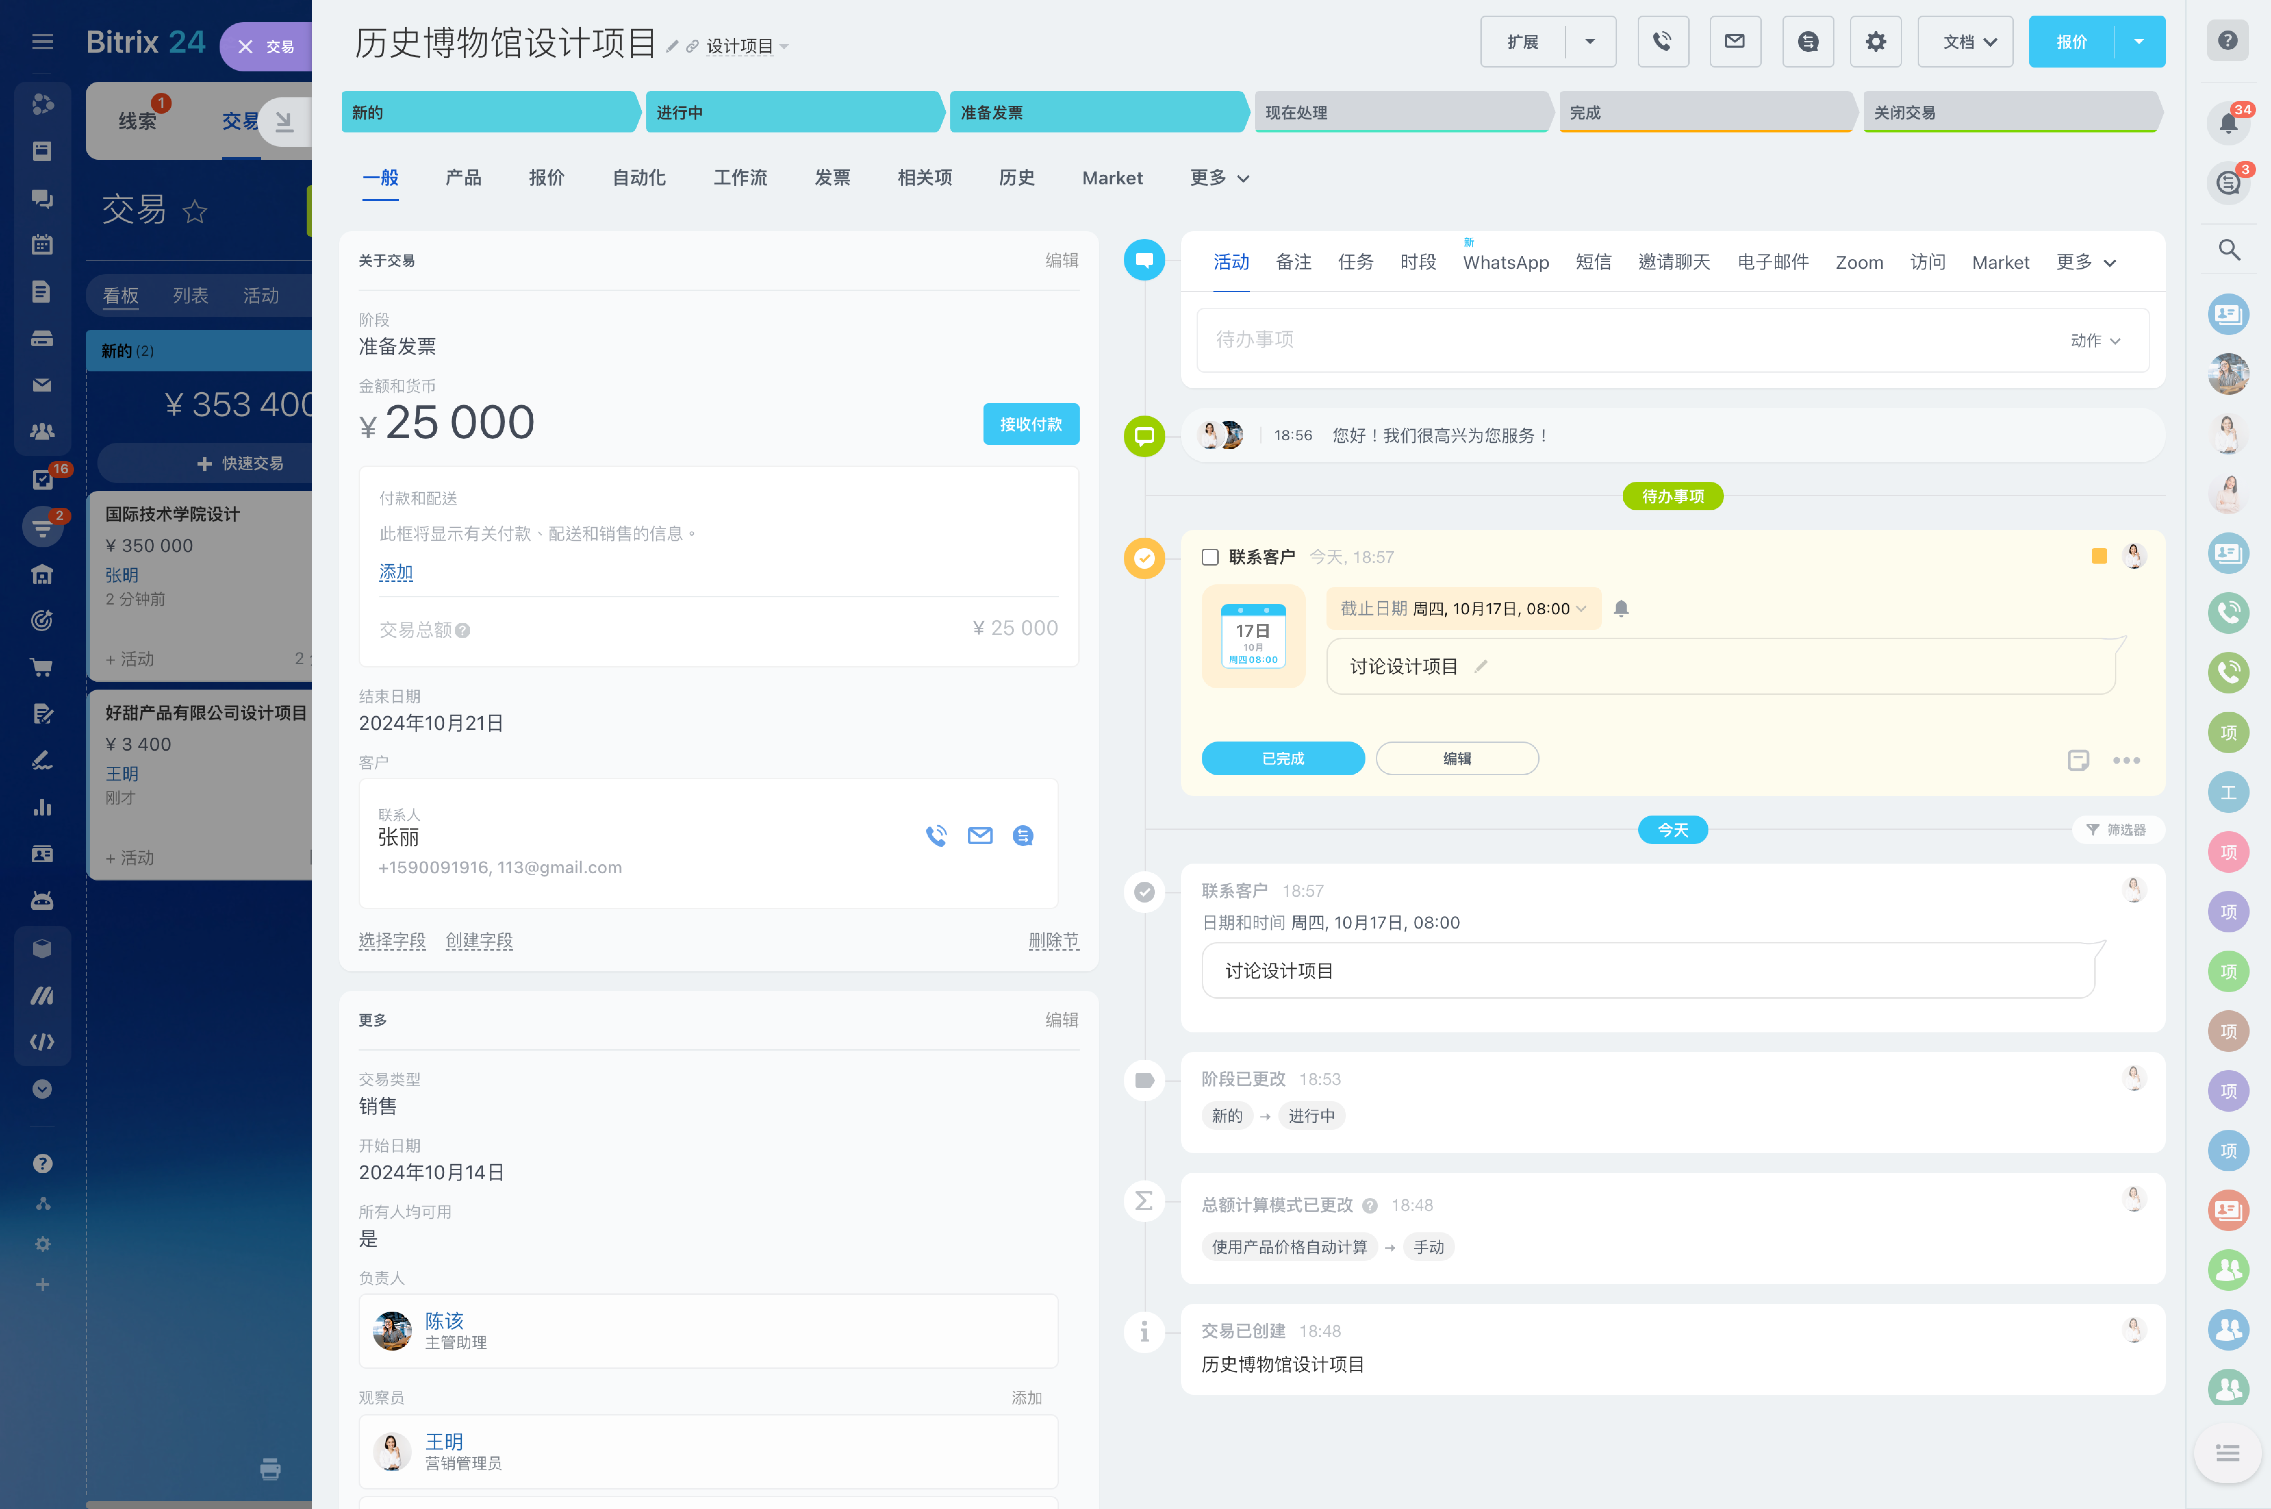Open the WhatsApp tab in timeline
The height and width of the screenshot is (1509, 2271).
tap(1506, 263)
